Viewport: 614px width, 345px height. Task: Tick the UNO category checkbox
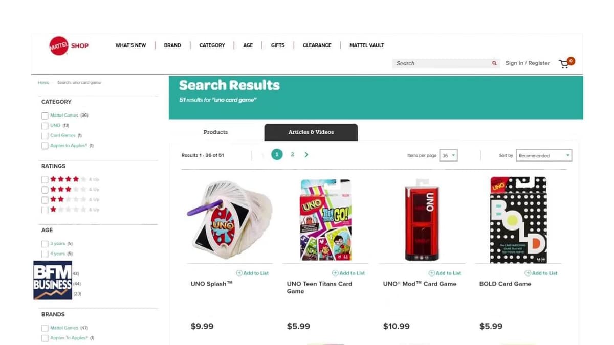click(45, 126)
